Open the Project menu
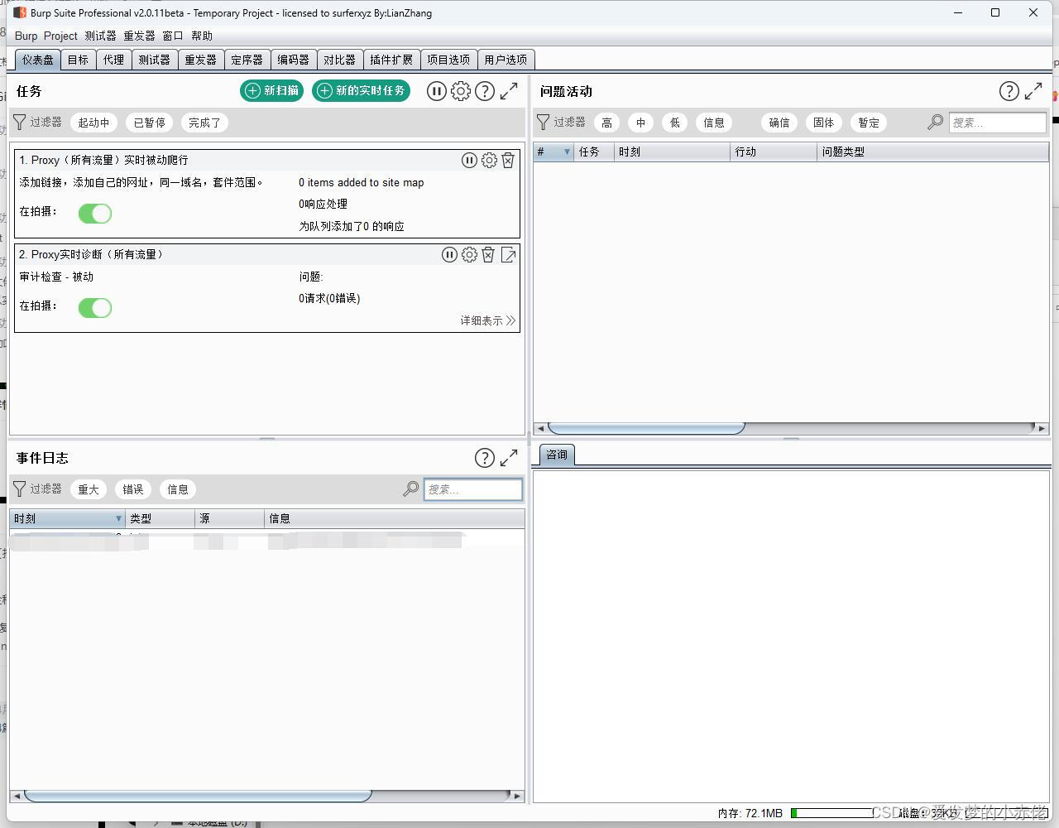This screenshot has width=1059, height=828. 60,36
